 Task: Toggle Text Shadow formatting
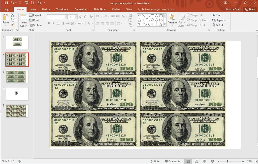point(63,23)
